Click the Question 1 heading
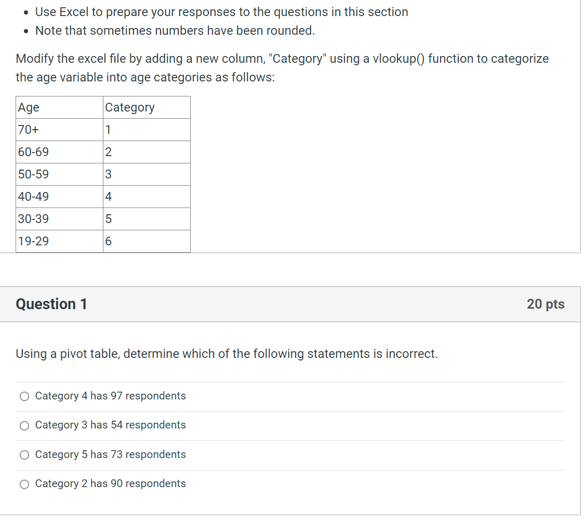The width and height of the screenshot is (585, 526). pyautogui.click(x=51, y=304)
